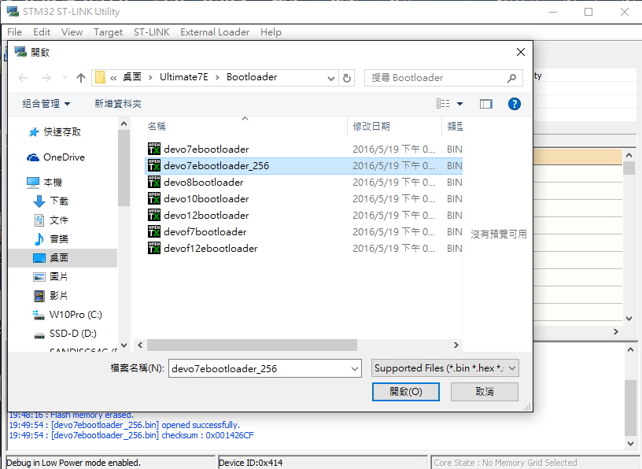Image resolution: width=642 pixels, height=469 pixels.
Task: Open the file name combo dropdown
Action: (x=355, y=368)
